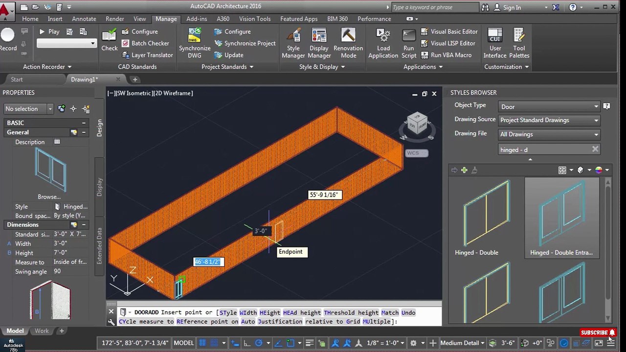Click the description list icon
626x352 pixels.
click(57, 142)
